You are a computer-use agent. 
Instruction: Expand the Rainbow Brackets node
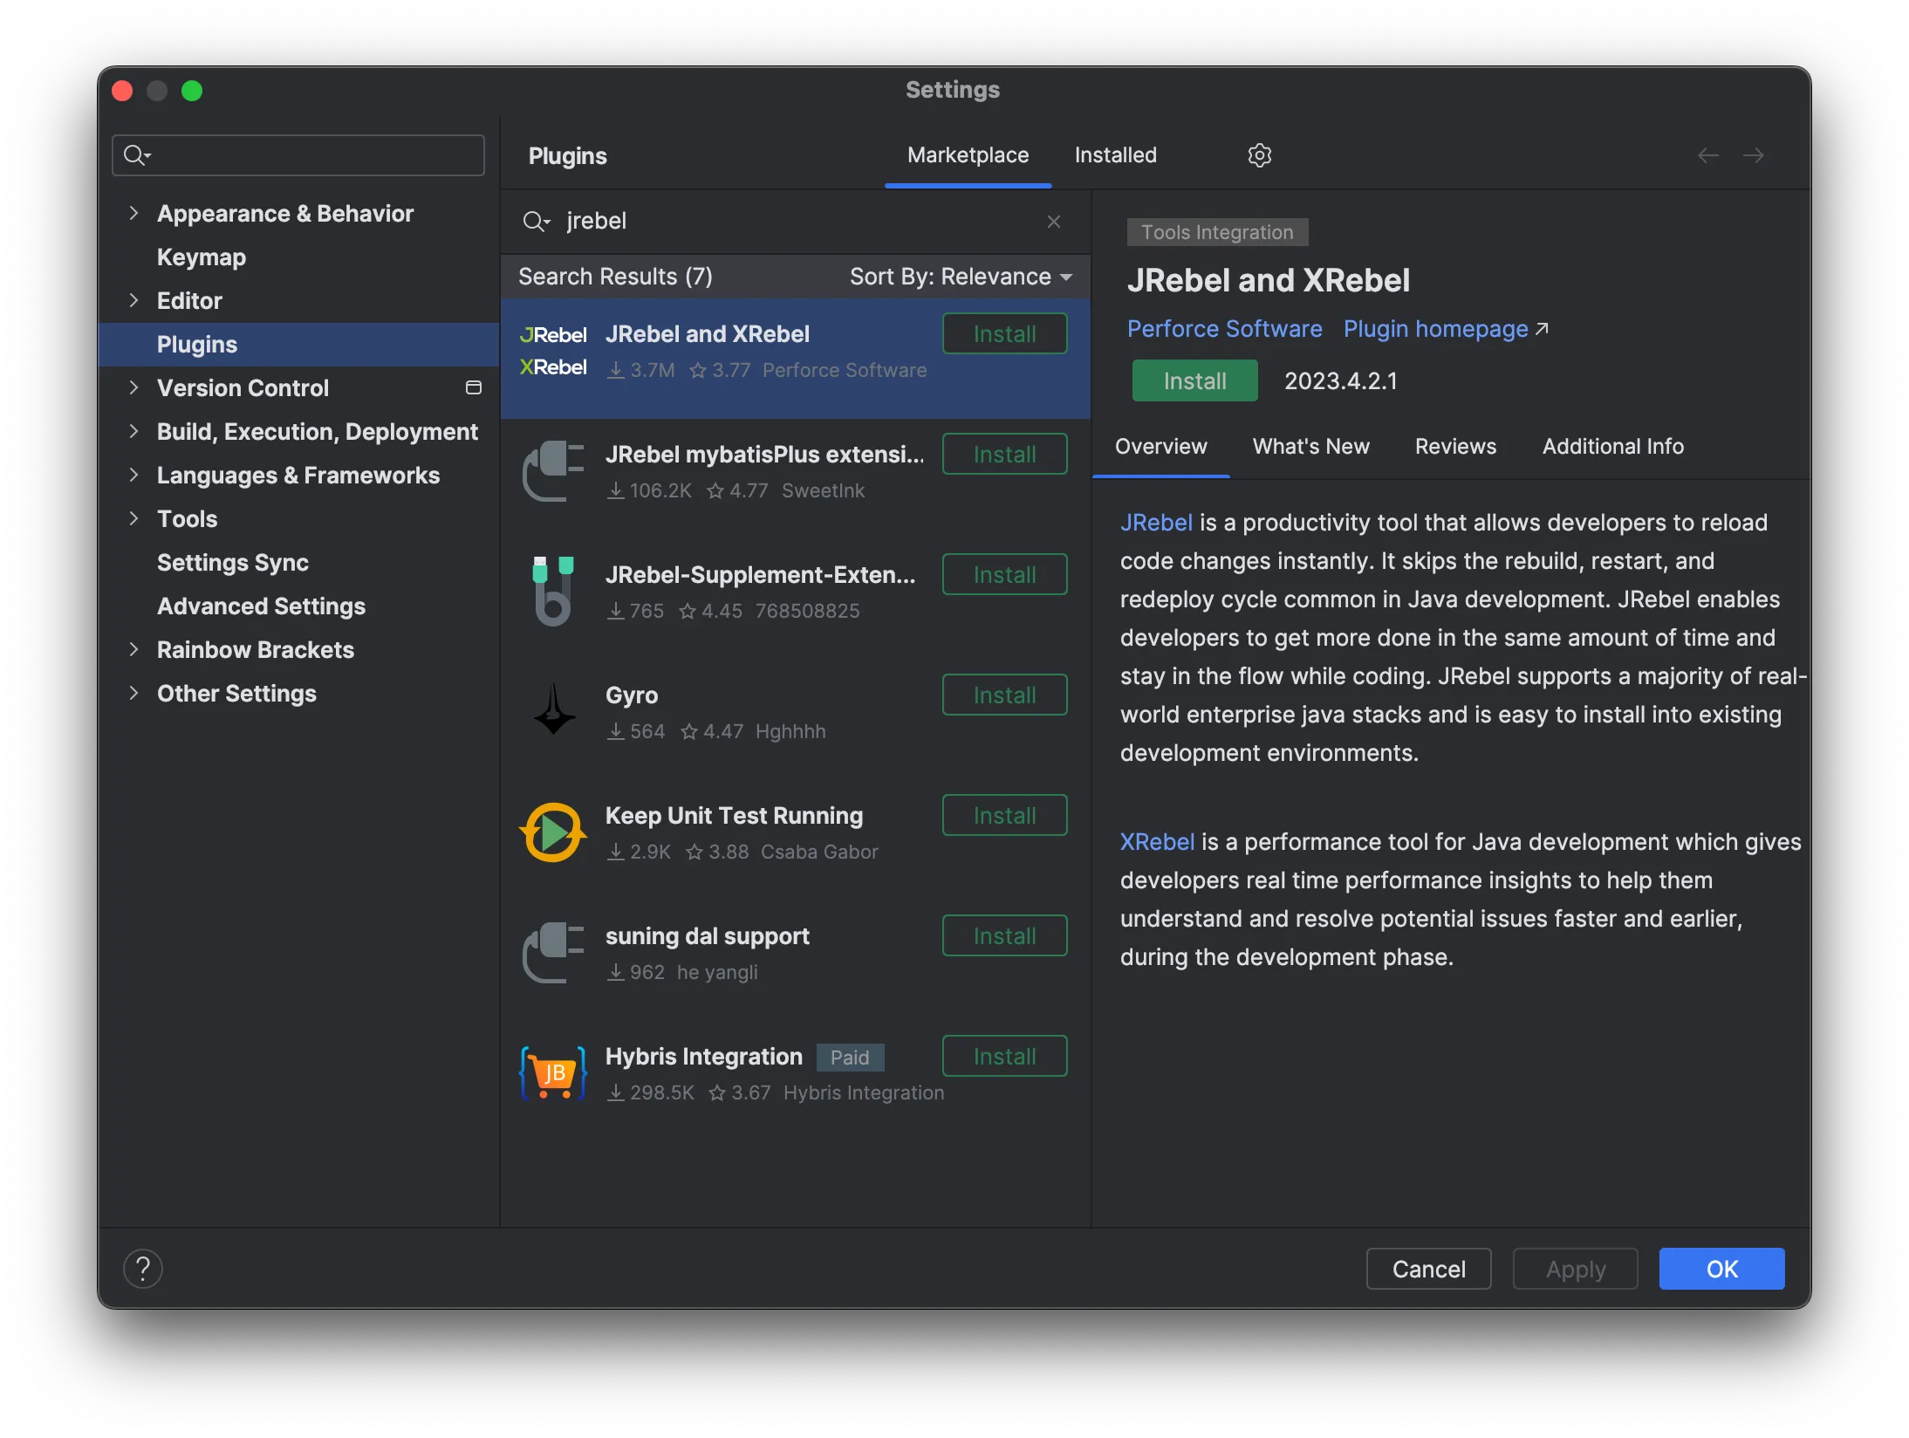133,649
